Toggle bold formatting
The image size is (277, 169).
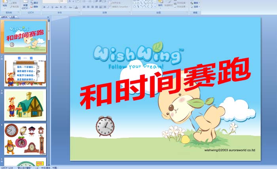pyautogui.click(x=44, y=7)
